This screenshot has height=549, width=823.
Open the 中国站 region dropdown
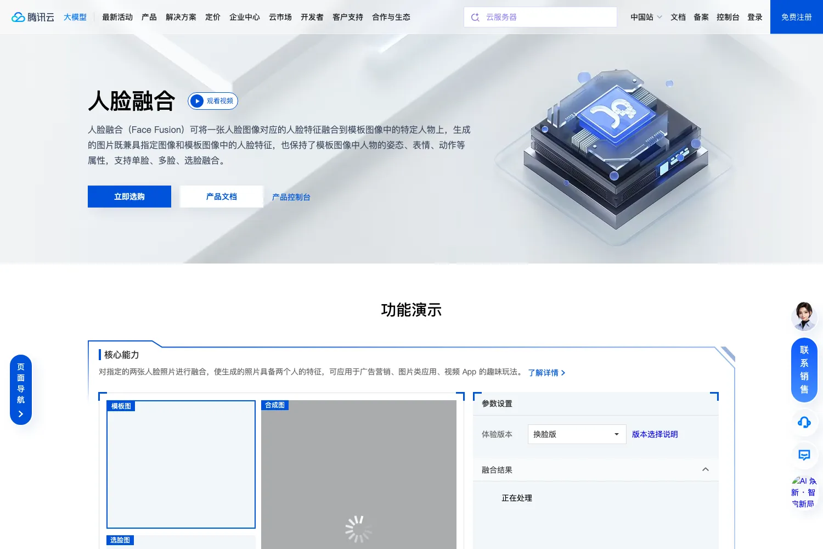646,17
